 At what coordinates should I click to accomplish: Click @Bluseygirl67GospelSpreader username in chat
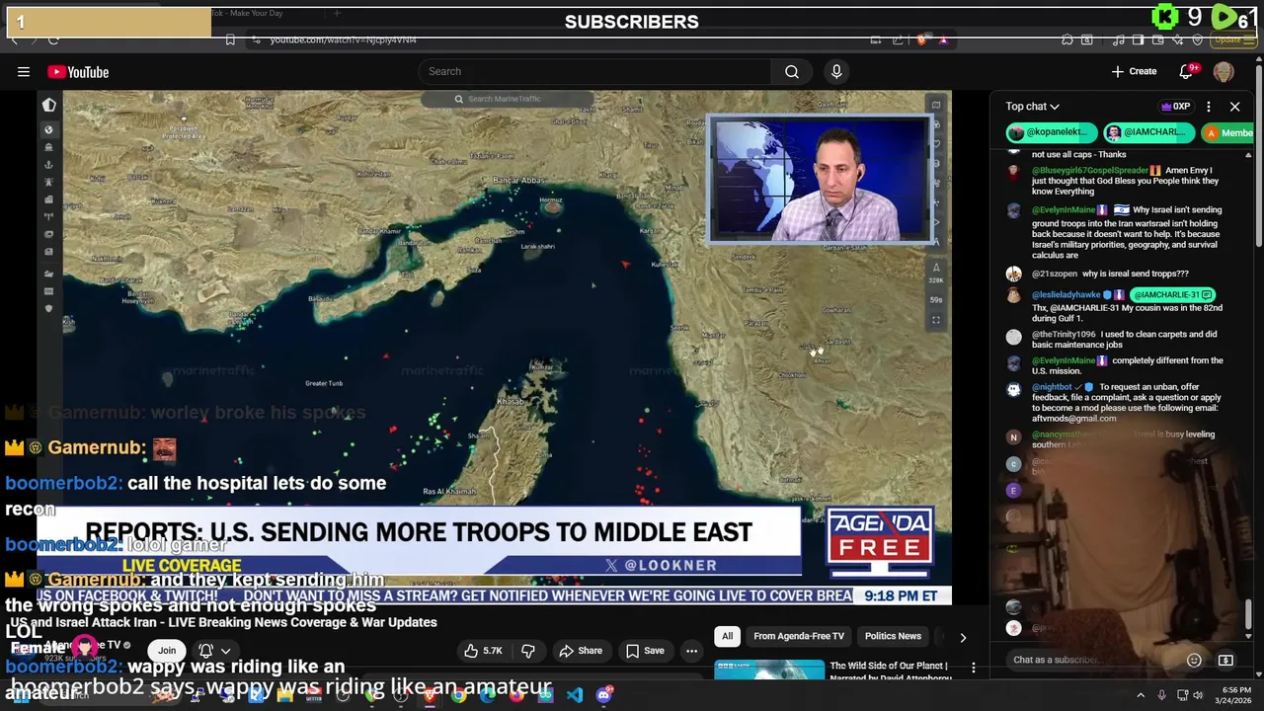[1088, 170]
